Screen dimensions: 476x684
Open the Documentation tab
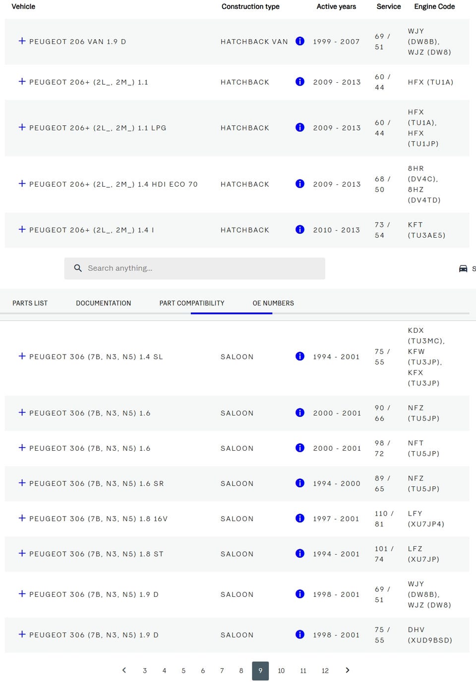(x=104, y=303)
